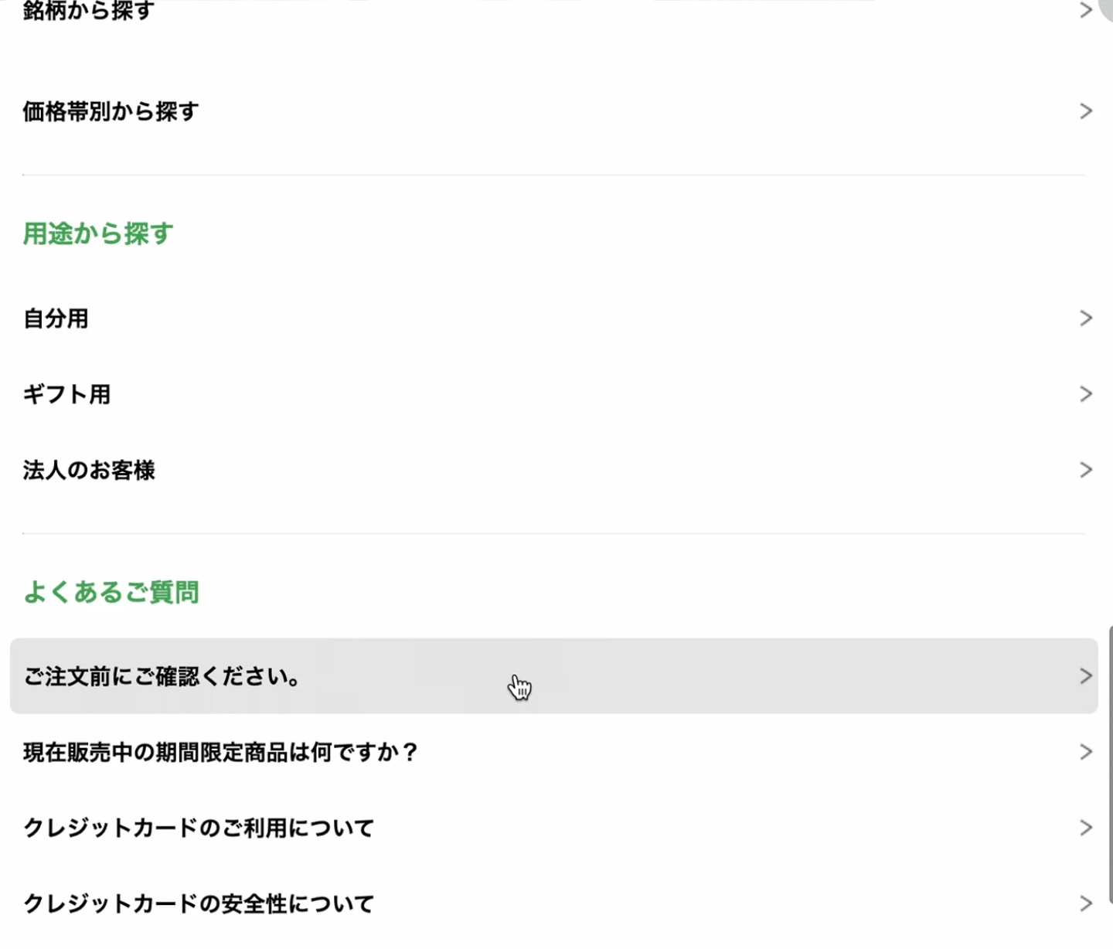This screenshot has width=1113, height=949.
Task: Click chevron arrow beside 法人のお客様
Action: [1086, 470]
